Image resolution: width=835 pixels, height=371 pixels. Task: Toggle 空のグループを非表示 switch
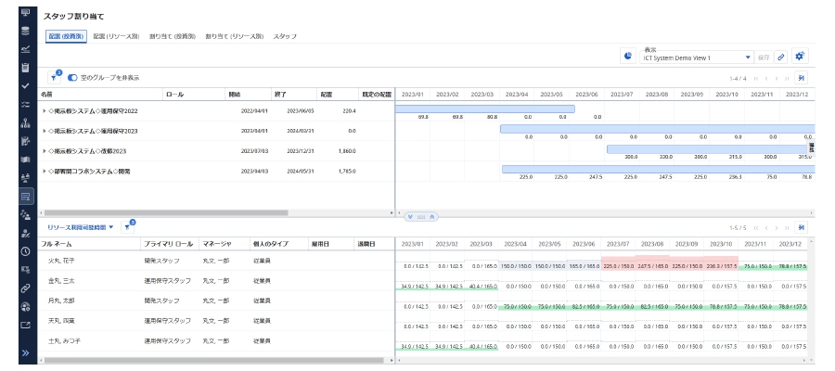point(72,78)
